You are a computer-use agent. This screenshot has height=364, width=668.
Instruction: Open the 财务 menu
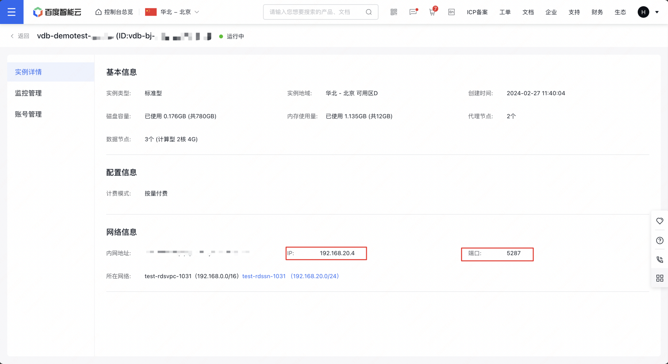point(597,12)
